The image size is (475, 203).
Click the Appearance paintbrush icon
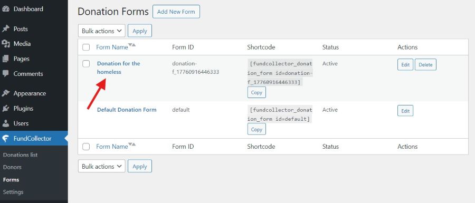[5, 93]
